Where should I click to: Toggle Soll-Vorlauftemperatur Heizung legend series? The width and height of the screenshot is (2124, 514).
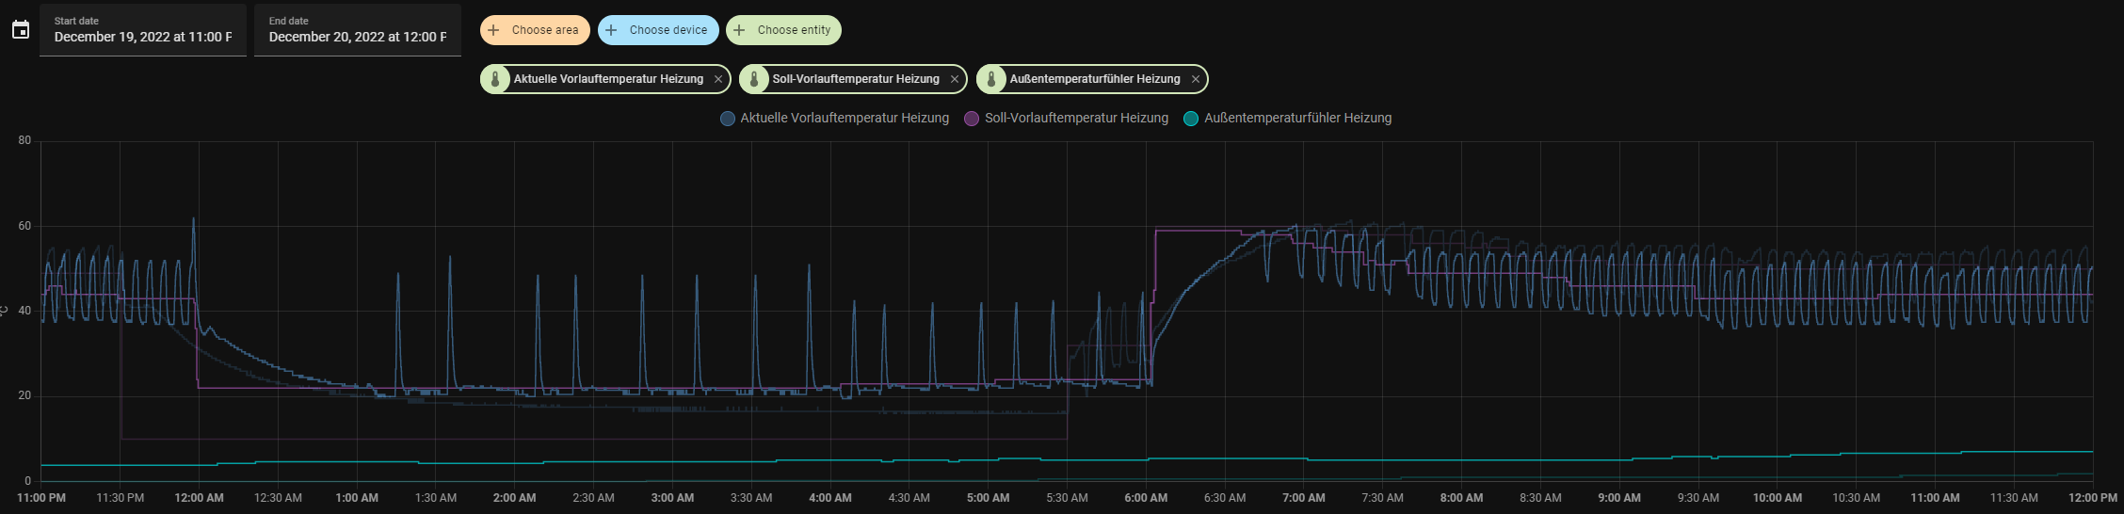pos(1066,118)
